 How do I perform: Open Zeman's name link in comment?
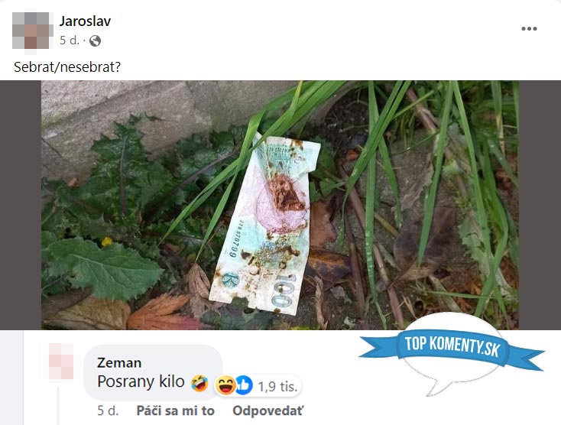coord(119,363)
